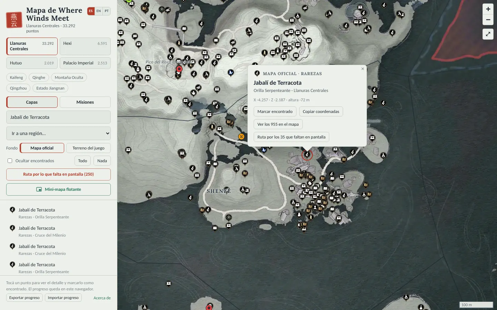Click the orange marker on the map road

click(x=241, y=136)
